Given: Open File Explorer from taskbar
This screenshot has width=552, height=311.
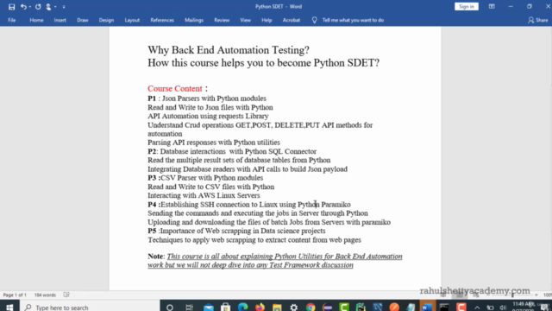Looking at the screenshot, I should (277, 308).
